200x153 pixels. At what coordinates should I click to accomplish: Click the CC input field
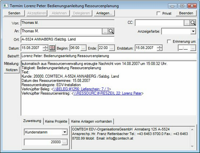coord(159,23)
